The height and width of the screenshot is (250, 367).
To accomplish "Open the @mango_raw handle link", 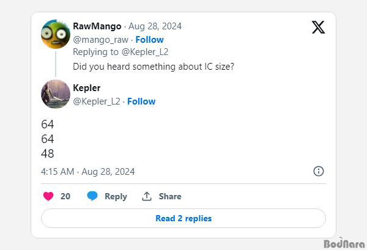I will pos(101,40).
